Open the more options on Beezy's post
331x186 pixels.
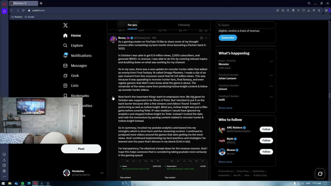tap(206, 38)
